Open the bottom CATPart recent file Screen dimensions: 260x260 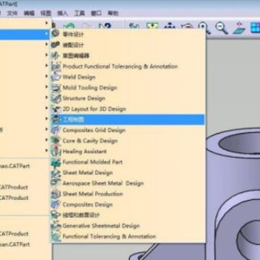point(14,244)
